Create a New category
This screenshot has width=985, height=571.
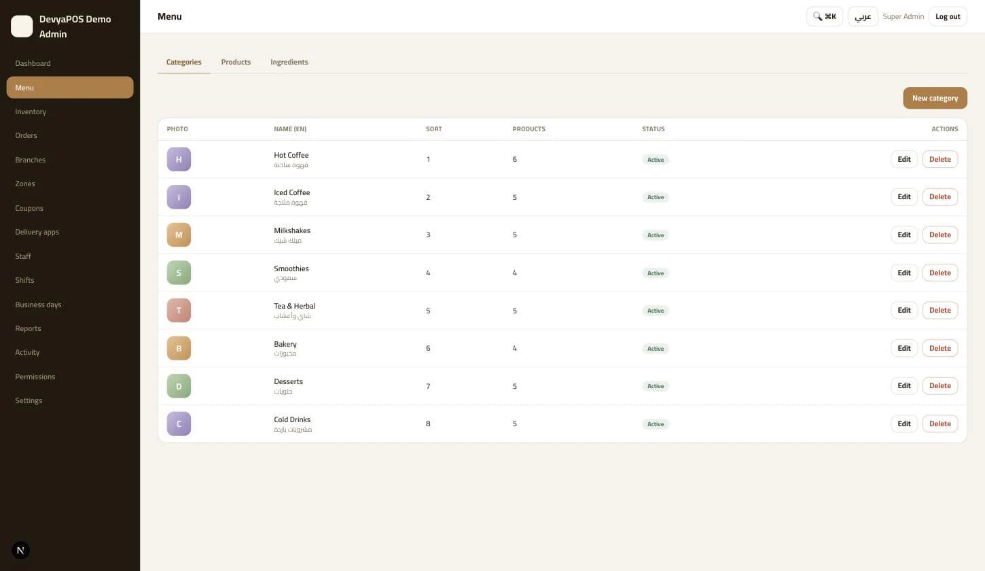(x=935, y=98)
